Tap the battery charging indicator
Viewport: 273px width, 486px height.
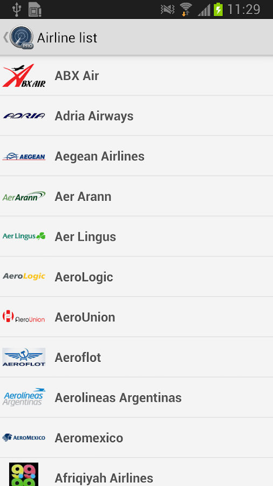point(218,9)
